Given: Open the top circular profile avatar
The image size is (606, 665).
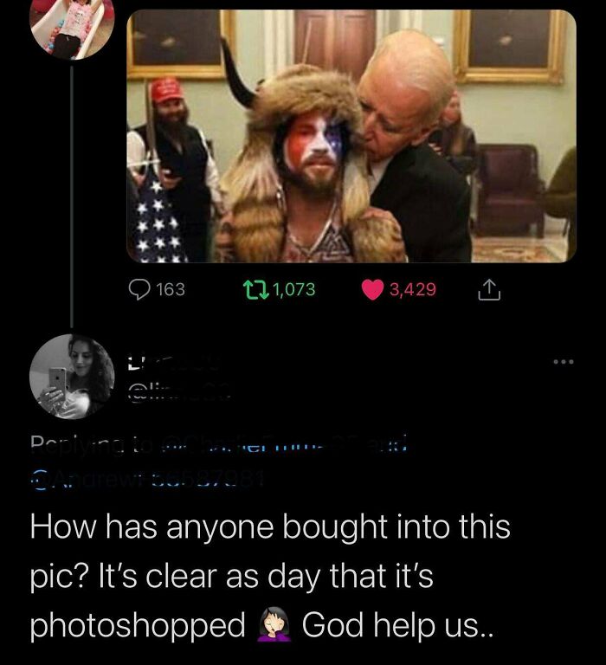Looking at the screenshot, I should [72, 29].
